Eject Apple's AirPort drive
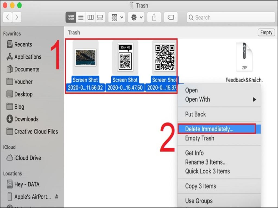This screenshot has height=208, width=278. (x=57, y=196)
